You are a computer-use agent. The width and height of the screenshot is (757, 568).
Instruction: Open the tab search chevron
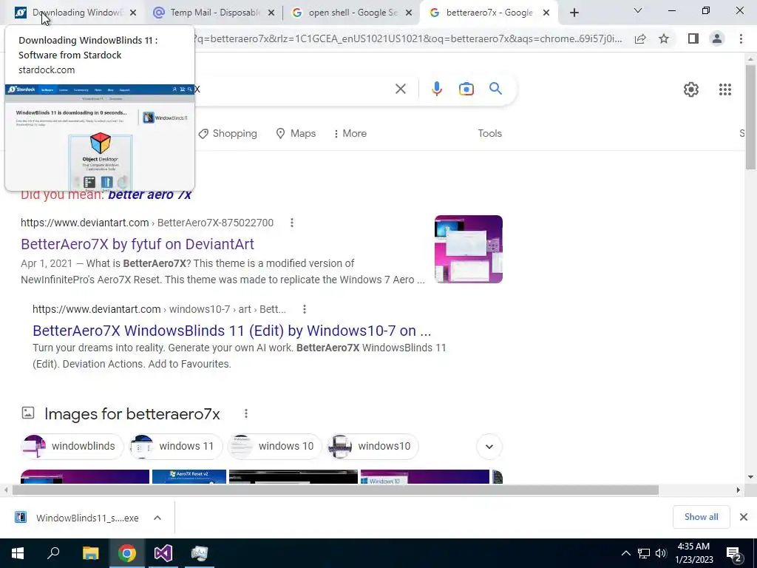638,10
